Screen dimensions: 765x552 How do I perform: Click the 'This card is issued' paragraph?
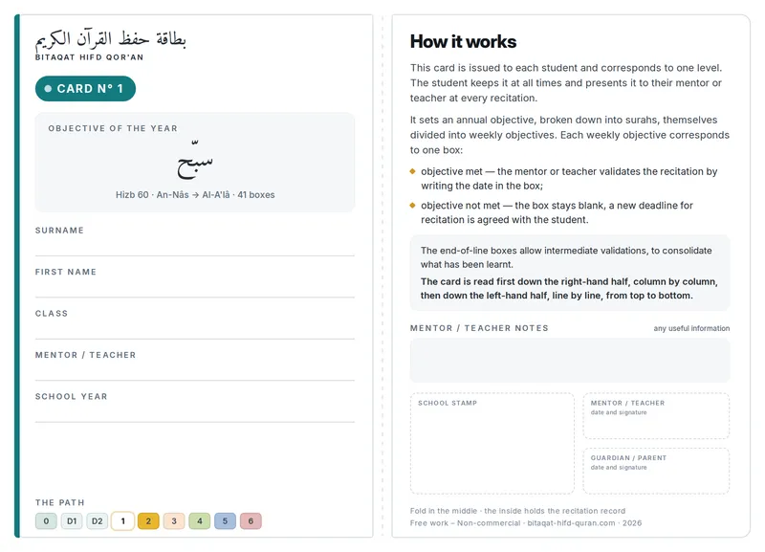(566, 83)
